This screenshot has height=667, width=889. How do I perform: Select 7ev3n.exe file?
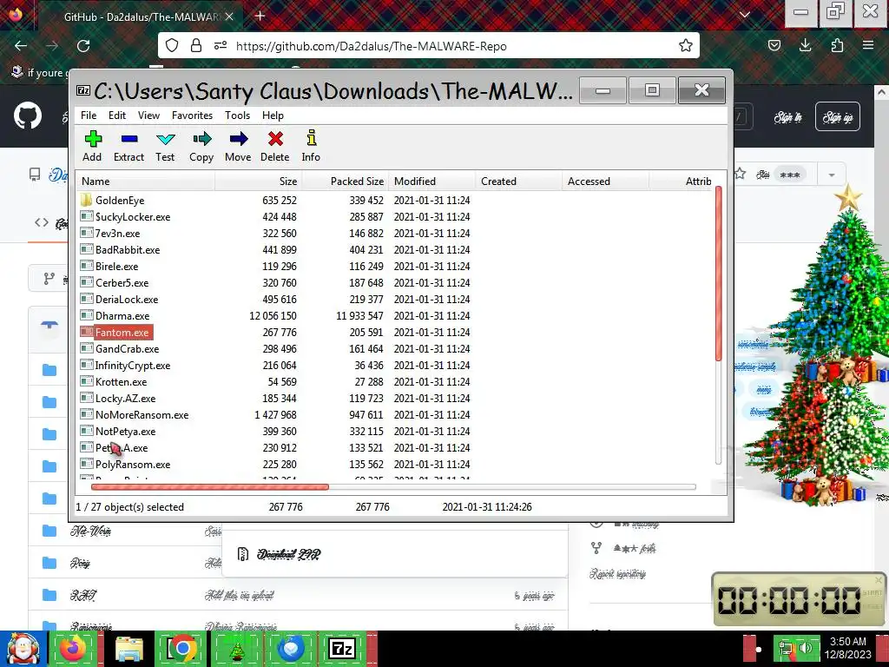[x=110, y=233]
